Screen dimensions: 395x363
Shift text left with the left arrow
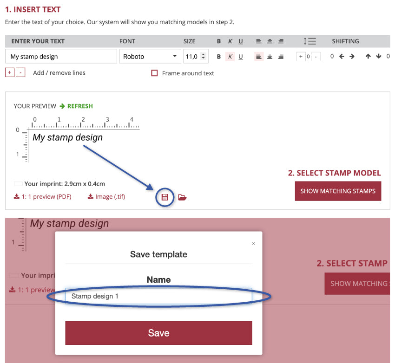[x=342, y=57]
